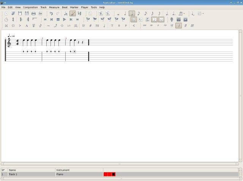The height and width of the screenshot is (181, 243).
Task: Remove track with delete-track icon
Action: [107, 13]
